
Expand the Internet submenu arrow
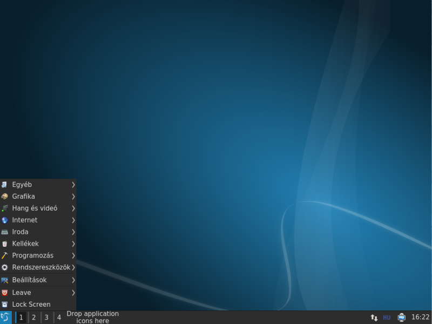click(x=73, y=220)
